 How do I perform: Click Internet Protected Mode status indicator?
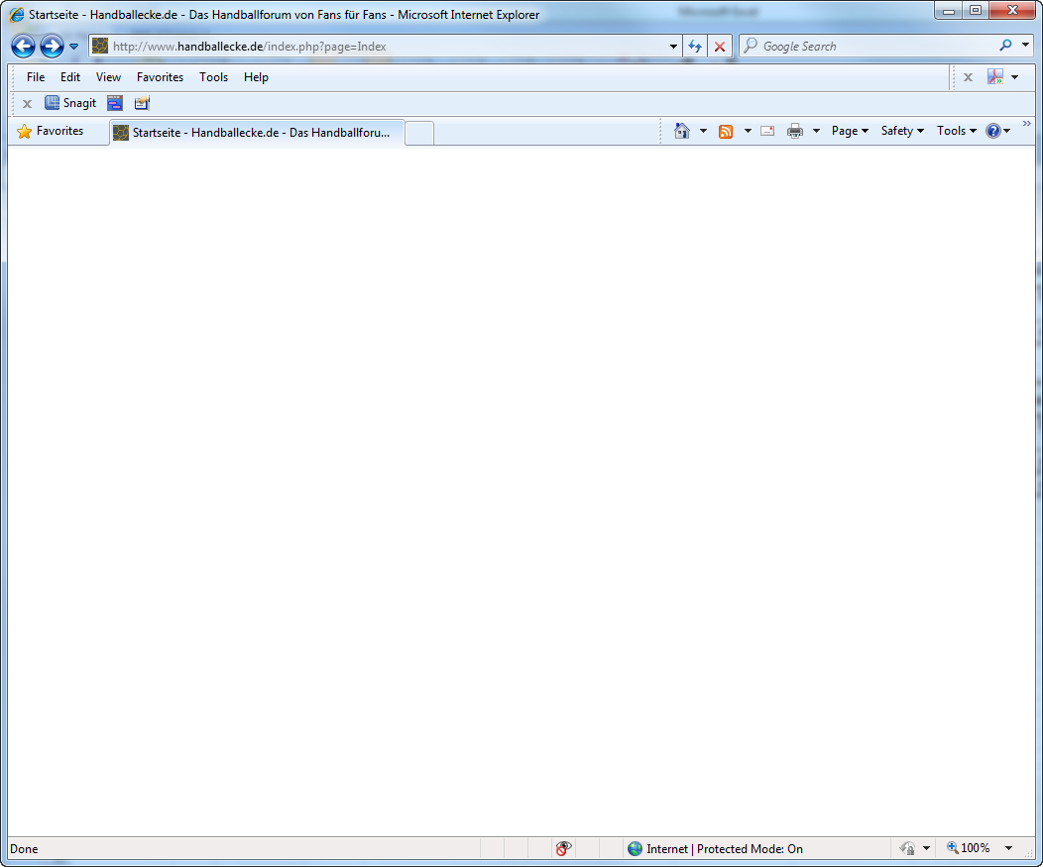(x=715, y=848)
